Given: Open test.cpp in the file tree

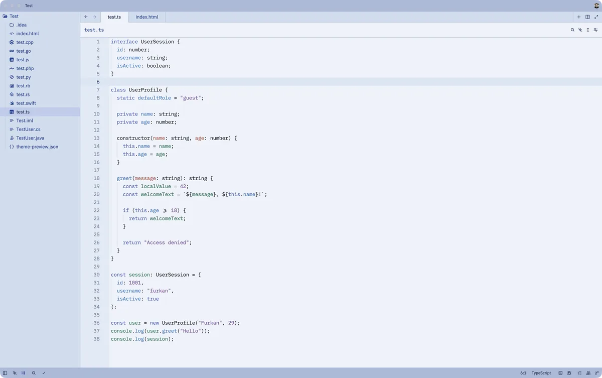Looking at the screenshot, I should [40, 42].
